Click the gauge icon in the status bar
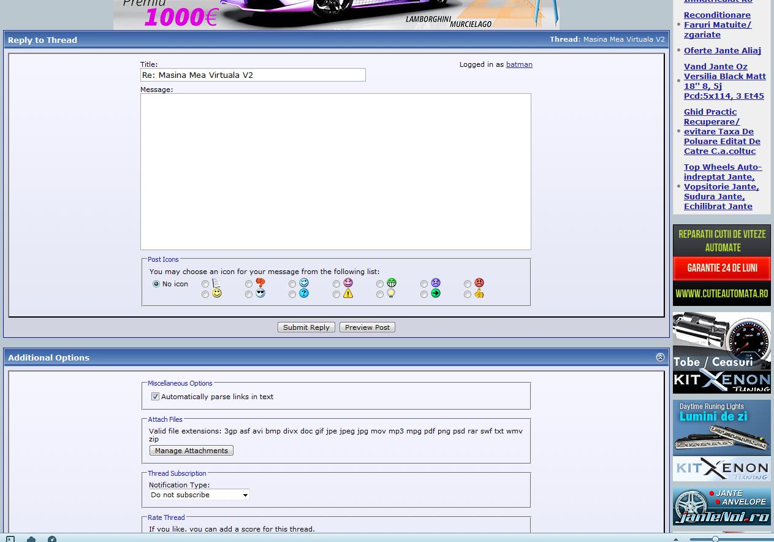This screenshot has width=774, height=542. 52,539
